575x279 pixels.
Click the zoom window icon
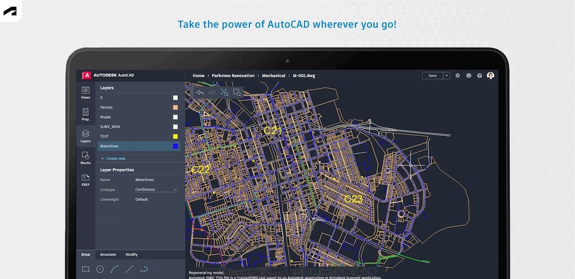point(237,92)
